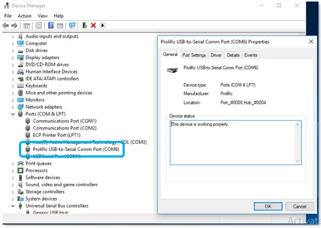
Task: Click the Forward arrow in toolbar
Action: pos(15,26)
